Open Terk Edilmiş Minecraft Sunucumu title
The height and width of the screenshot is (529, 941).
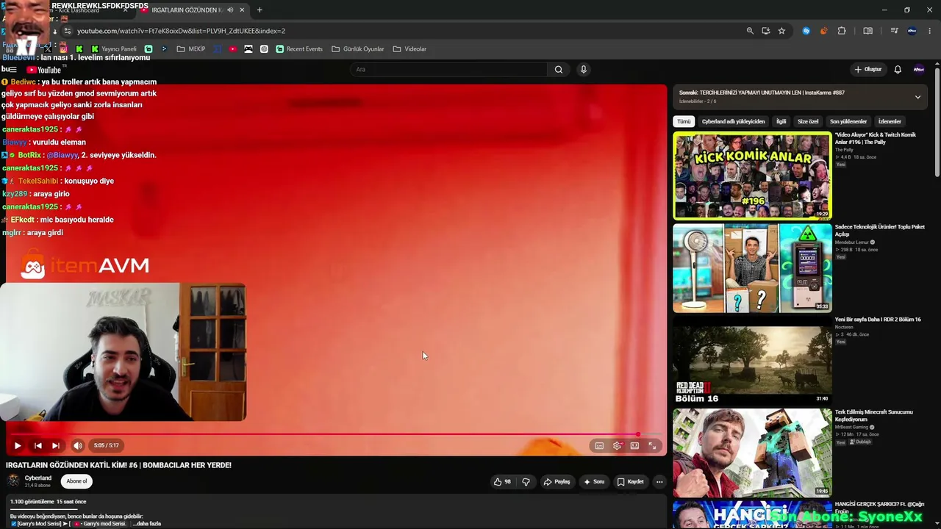click(873, 415)
